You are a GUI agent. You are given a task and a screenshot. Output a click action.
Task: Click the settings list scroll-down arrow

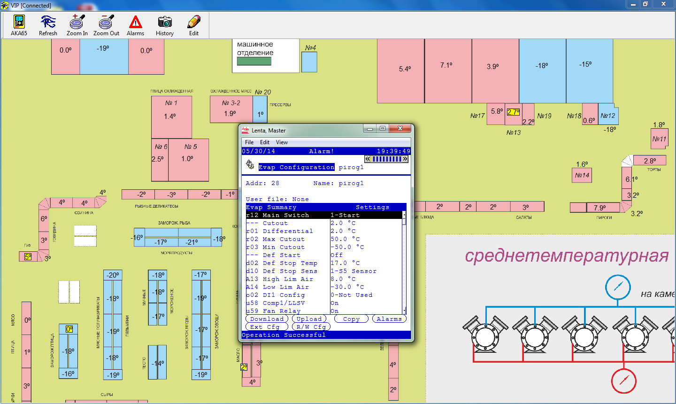(x=404, y=311)
